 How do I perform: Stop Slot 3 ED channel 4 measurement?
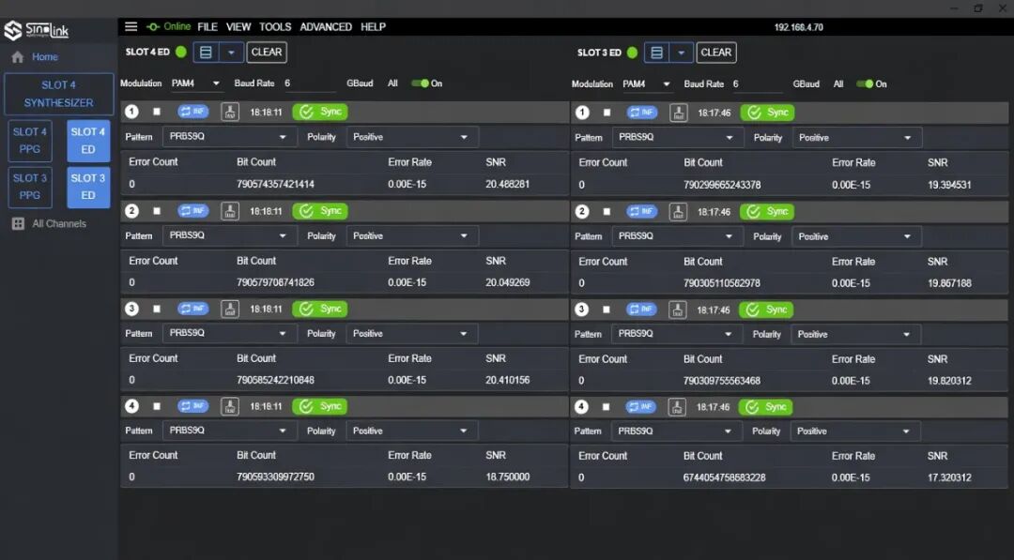606,407
